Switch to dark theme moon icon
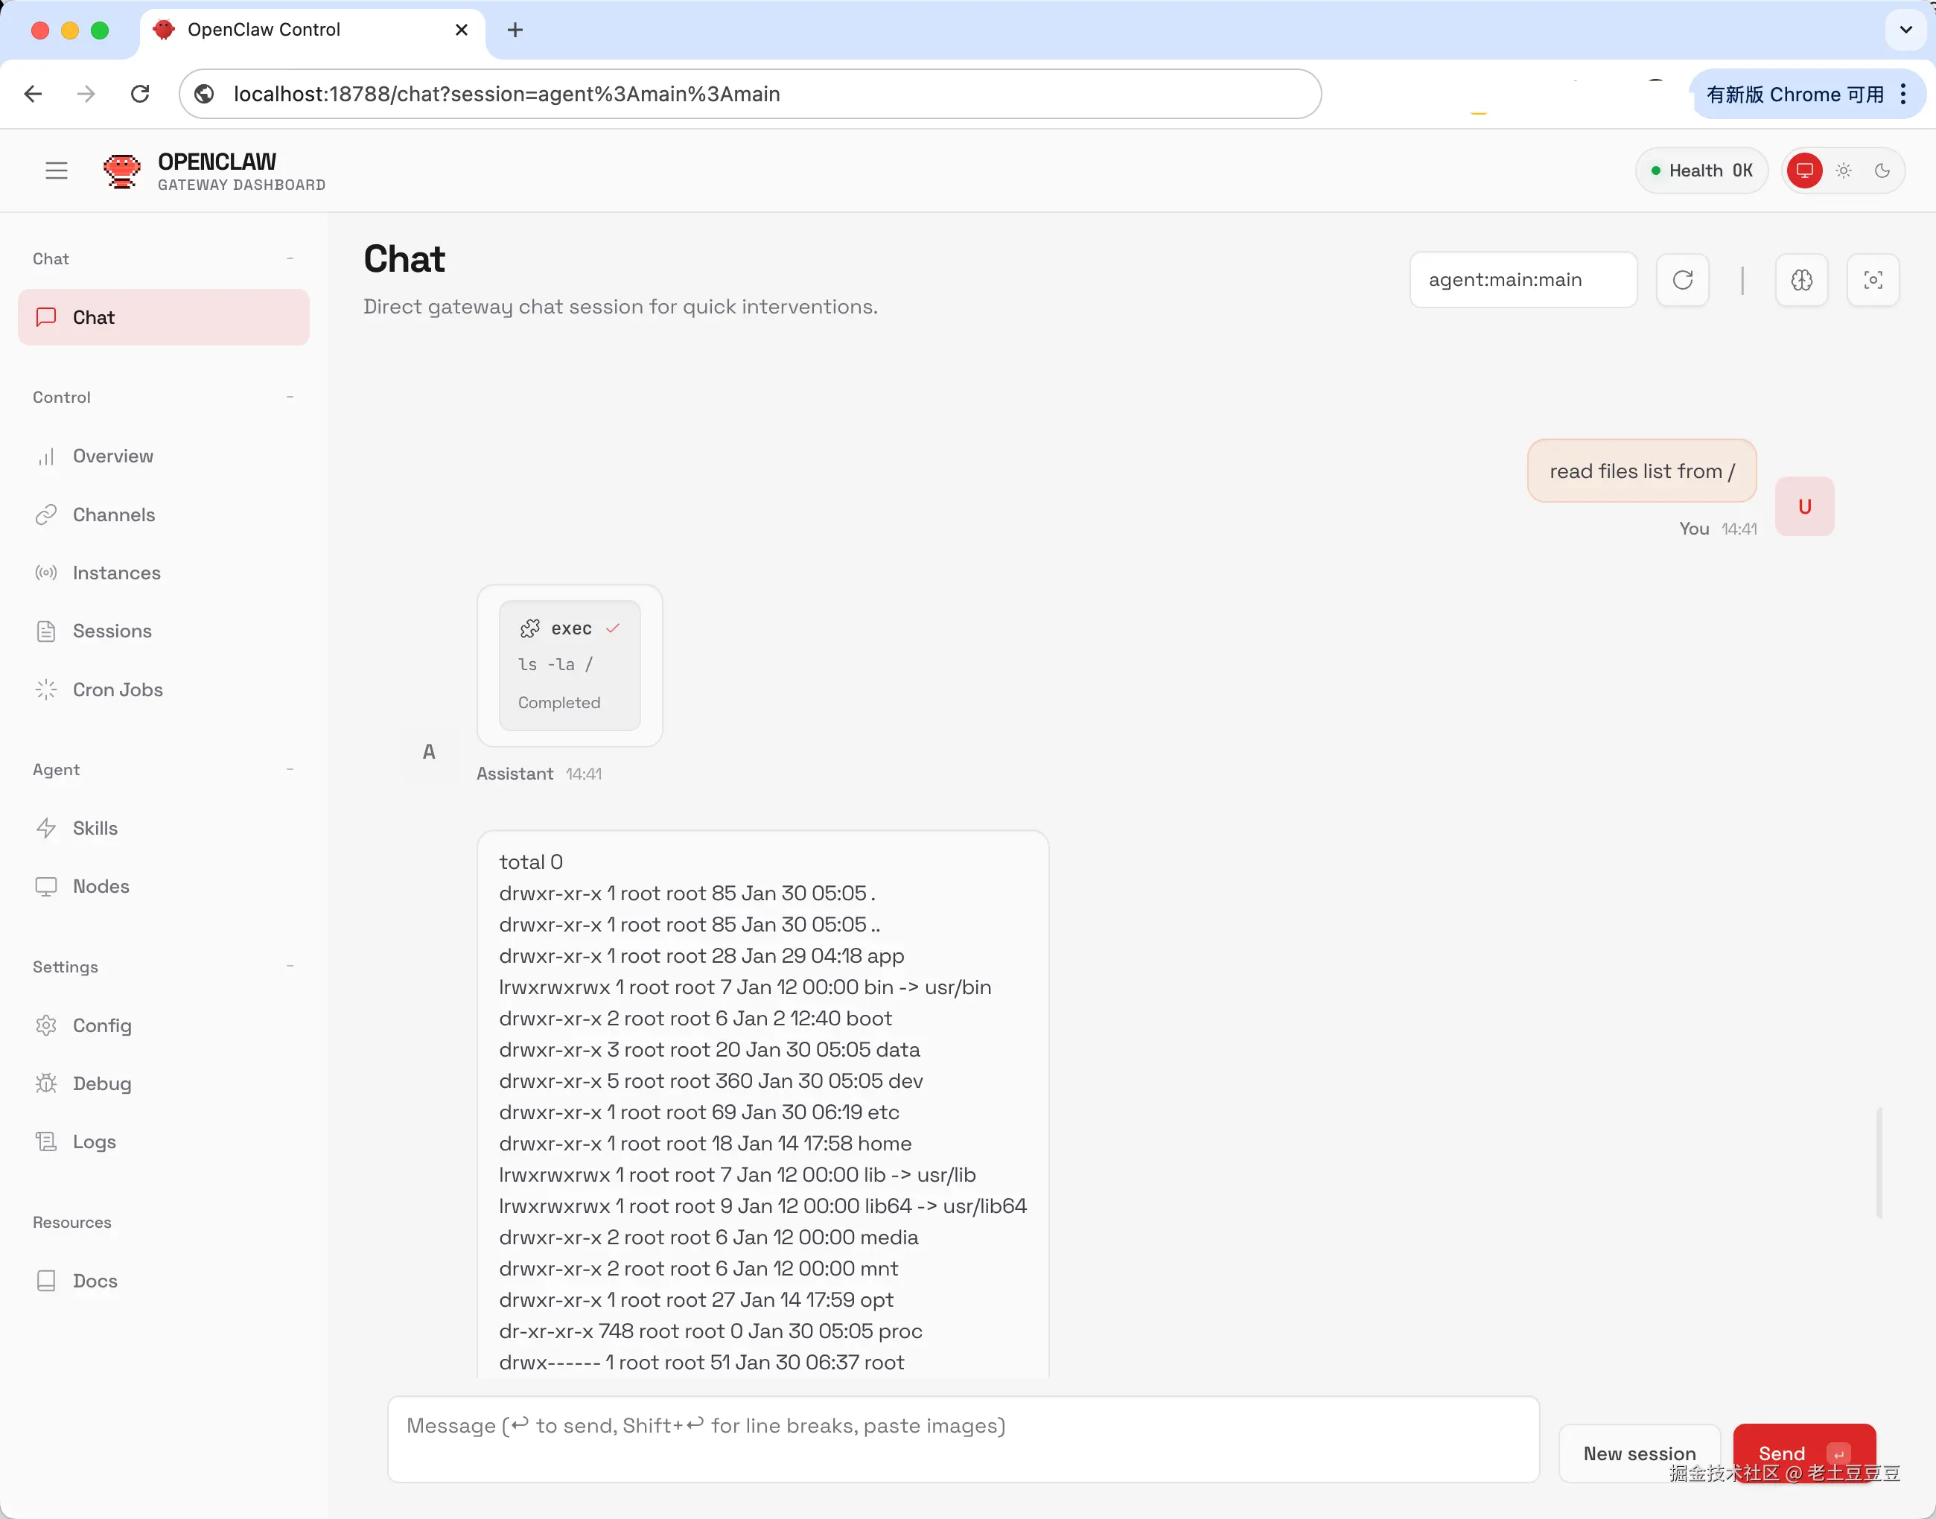1936x1519 pixels. [x=1882, y=170]
